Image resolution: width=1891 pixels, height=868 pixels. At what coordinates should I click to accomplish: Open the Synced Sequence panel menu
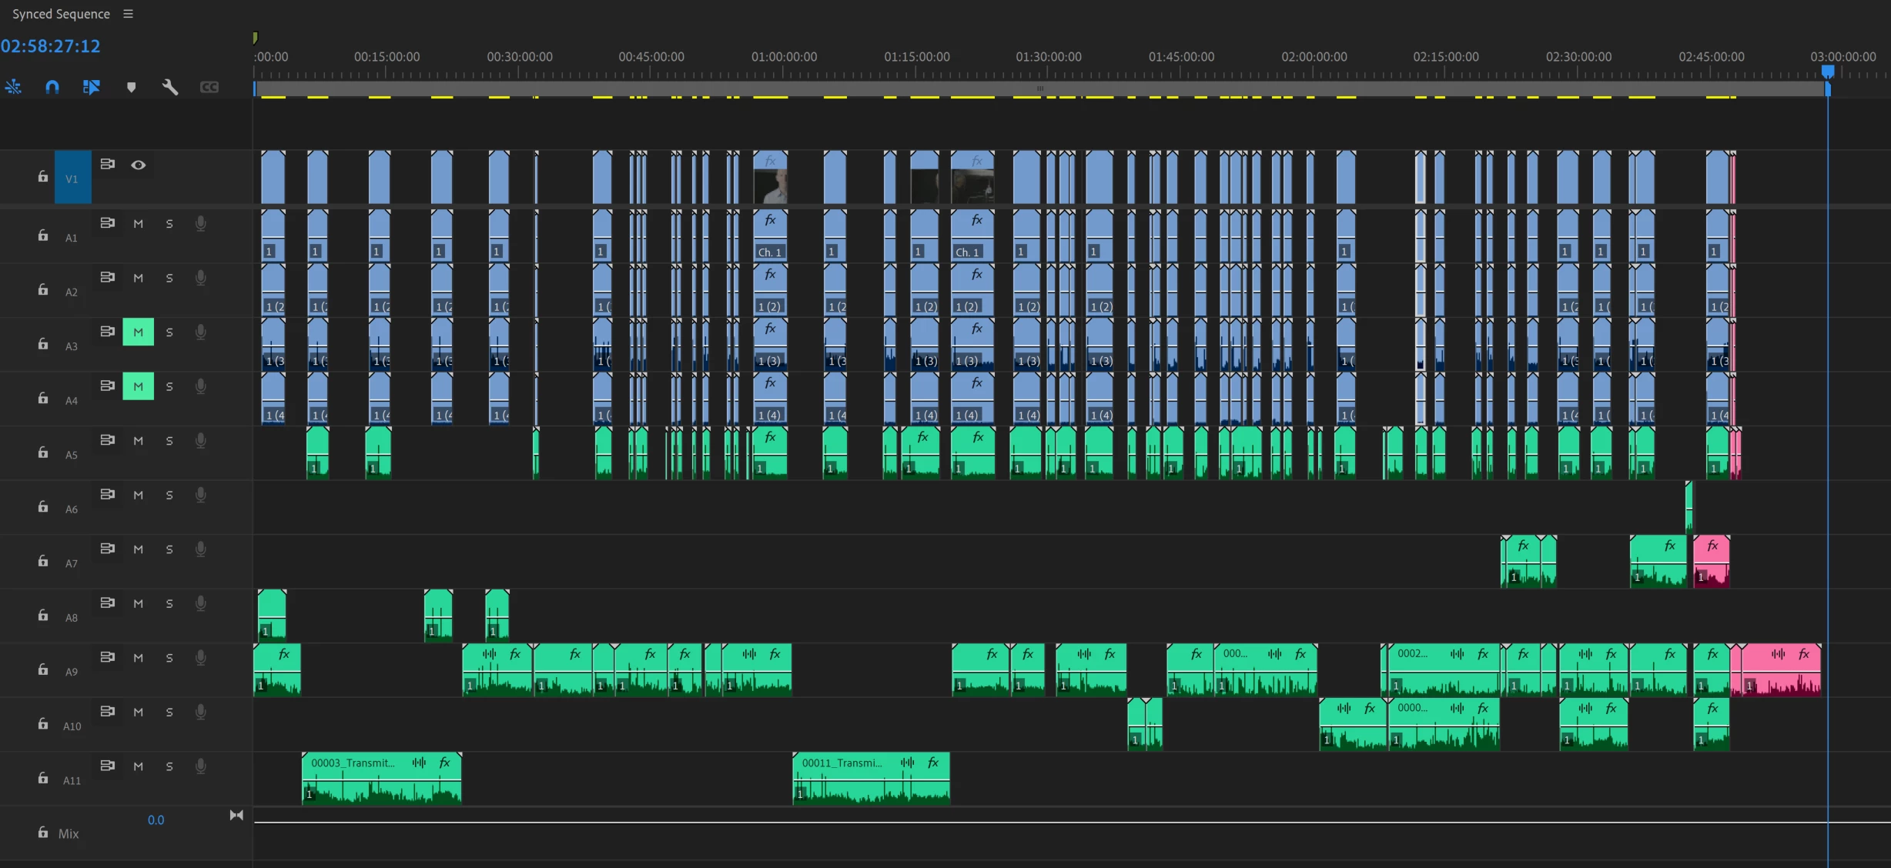[128, 14]
